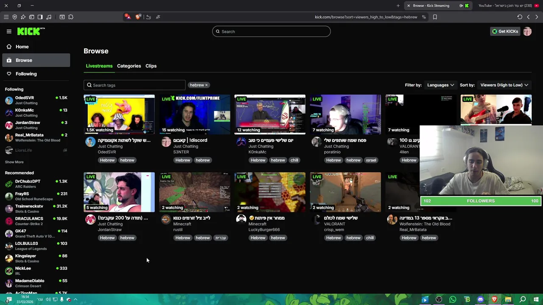Switch to the Categories tab
The width and height of the screenshot is (543, 305).
[129, 66]
